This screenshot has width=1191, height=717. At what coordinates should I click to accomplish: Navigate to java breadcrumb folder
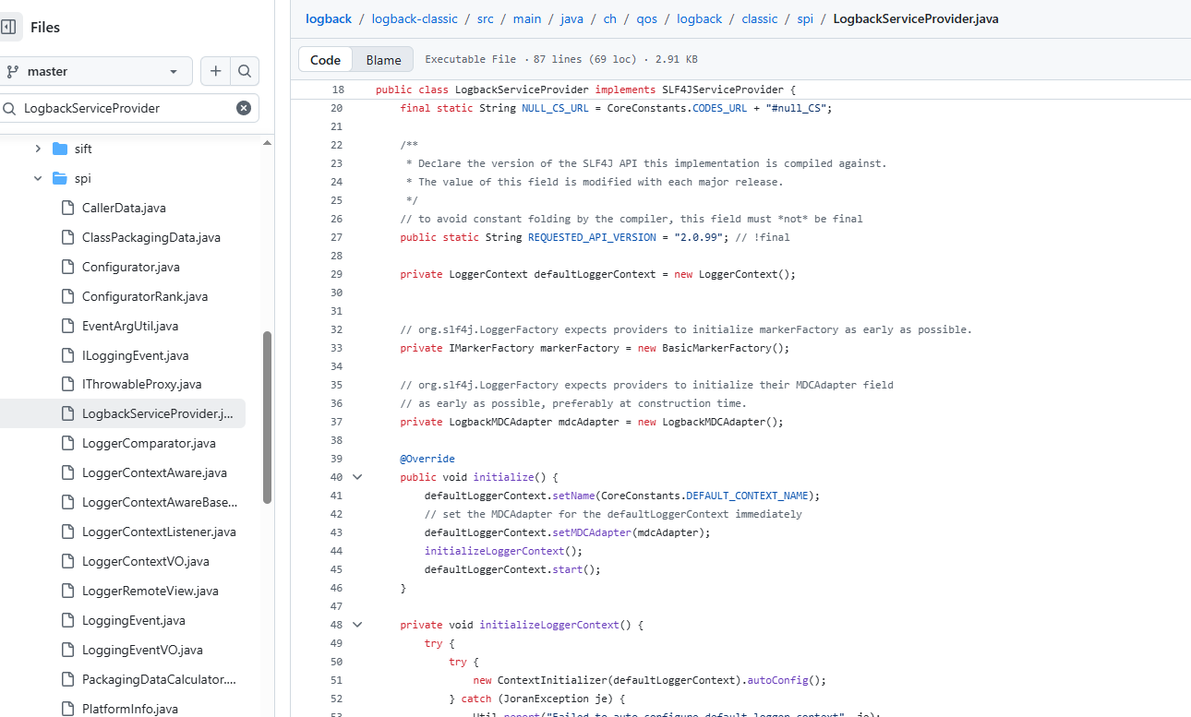click(572, 18)
